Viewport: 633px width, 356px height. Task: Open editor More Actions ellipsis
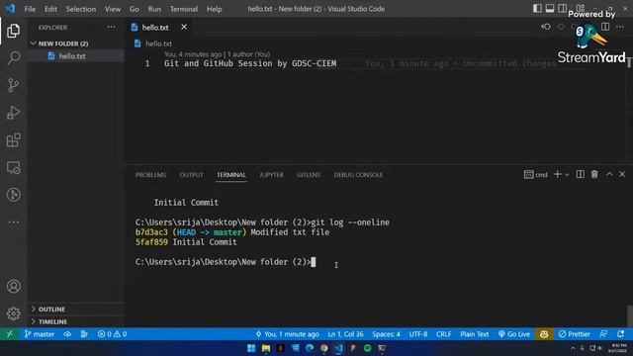point(620,27)
